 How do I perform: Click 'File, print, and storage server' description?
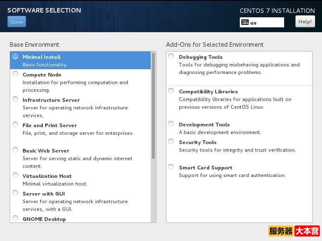[x=78, y=133]
